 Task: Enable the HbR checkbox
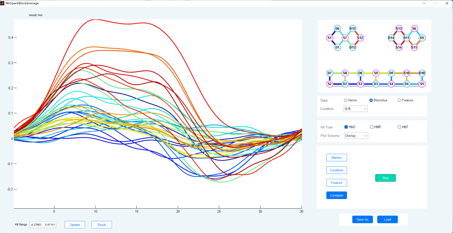pyautogui.click(x=372, y=127)
